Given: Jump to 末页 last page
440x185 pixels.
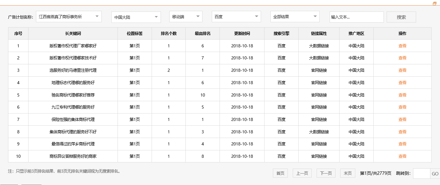Looking at the screenshot, I should 347,173.
